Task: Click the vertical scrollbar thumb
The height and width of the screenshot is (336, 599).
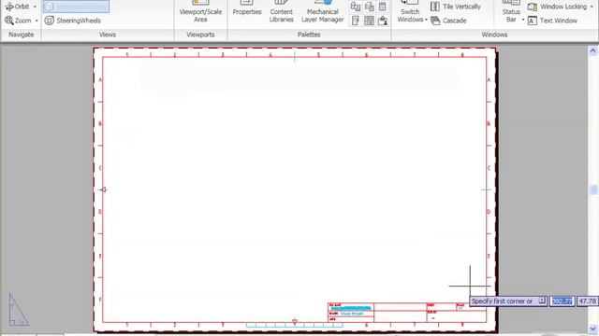Action: 592,189
